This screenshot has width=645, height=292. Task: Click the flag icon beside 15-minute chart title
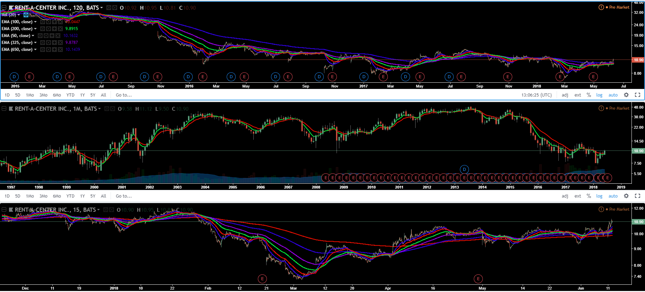pyautogui.click(x=11, y=210)
